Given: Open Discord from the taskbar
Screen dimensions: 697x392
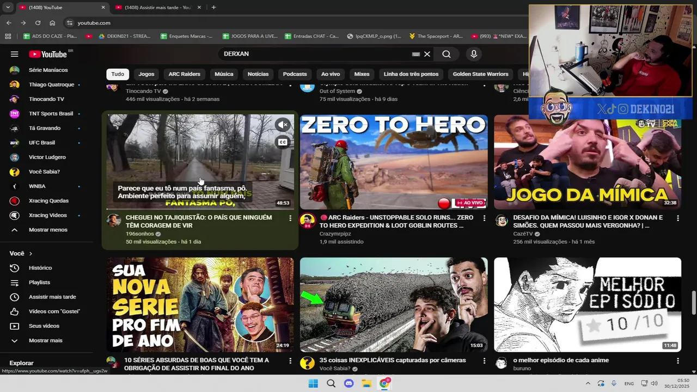Looking at the screenshot, I should pos(349,383).
